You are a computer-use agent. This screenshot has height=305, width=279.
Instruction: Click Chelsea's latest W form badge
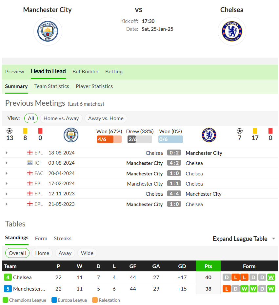click(271, 278)
